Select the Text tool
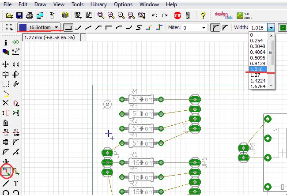Image resolution: width=287 pixels, height=195 pixels. (16, 183)
